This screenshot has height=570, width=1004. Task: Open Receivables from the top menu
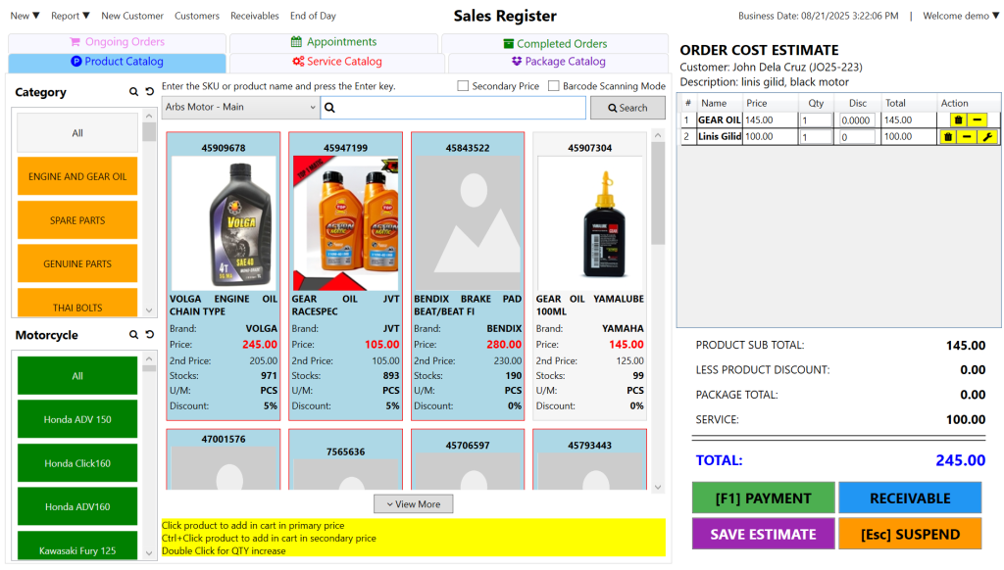click(255, 16)
